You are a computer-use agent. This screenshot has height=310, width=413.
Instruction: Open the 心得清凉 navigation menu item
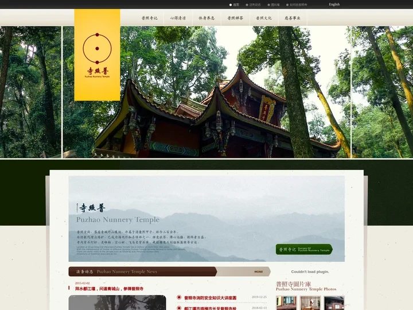coord(178,18)
